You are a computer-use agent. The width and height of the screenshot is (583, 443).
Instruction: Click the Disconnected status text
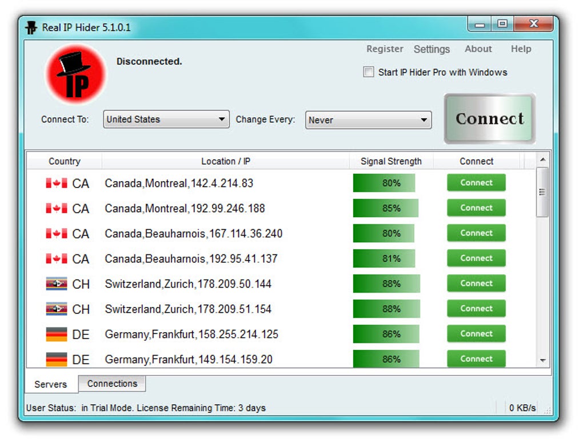point(149,61)
